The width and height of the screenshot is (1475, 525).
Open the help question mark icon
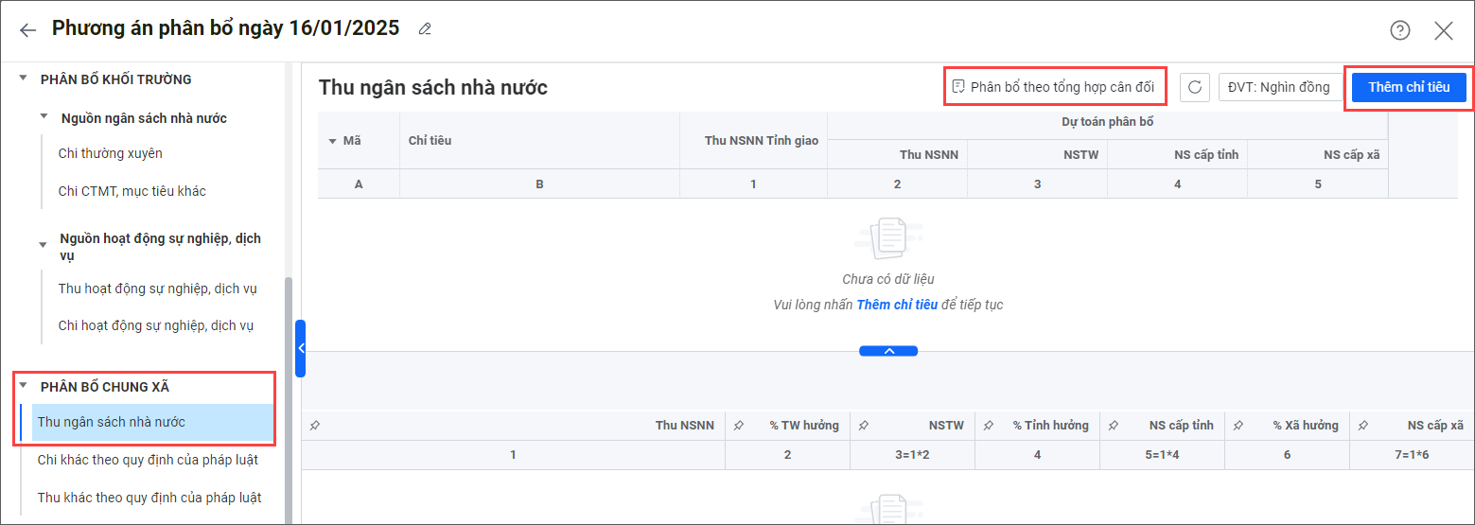click(1399, 30)
